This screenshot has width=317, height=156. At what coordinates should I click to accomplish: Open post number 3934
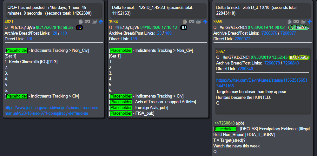tap(113, 22)
